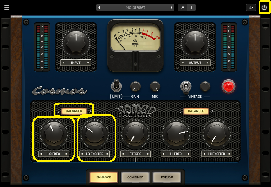Image resolution: width=271 pixels, height=187 pixels.
Task: Click the dB VU meter display
Action: 135,37
